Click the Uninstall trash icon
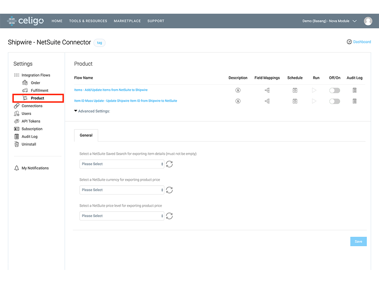This screenshot has width=379, height=284. point(16,144)
